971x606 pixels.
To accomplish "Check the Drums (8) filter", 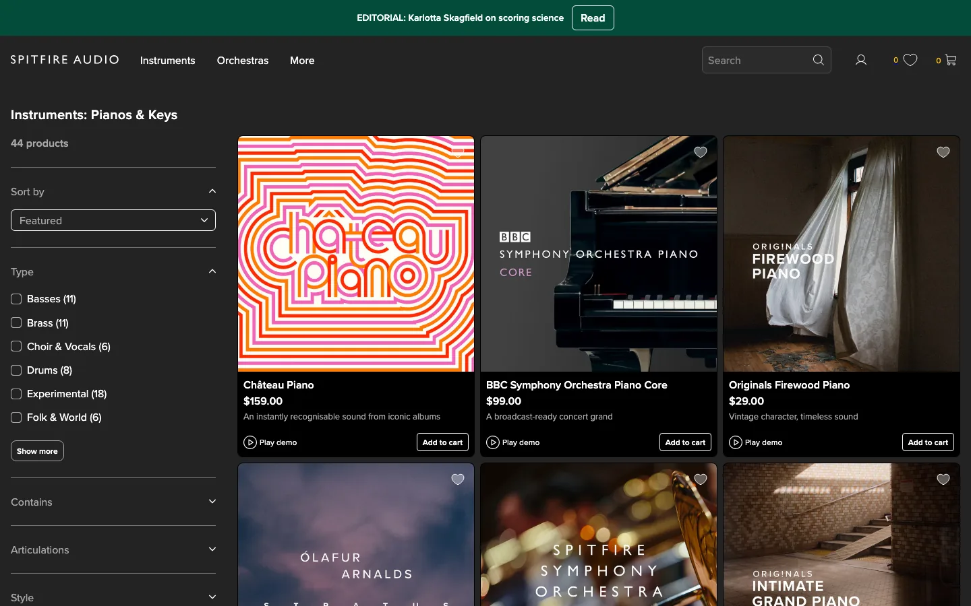I will (16, 370).
